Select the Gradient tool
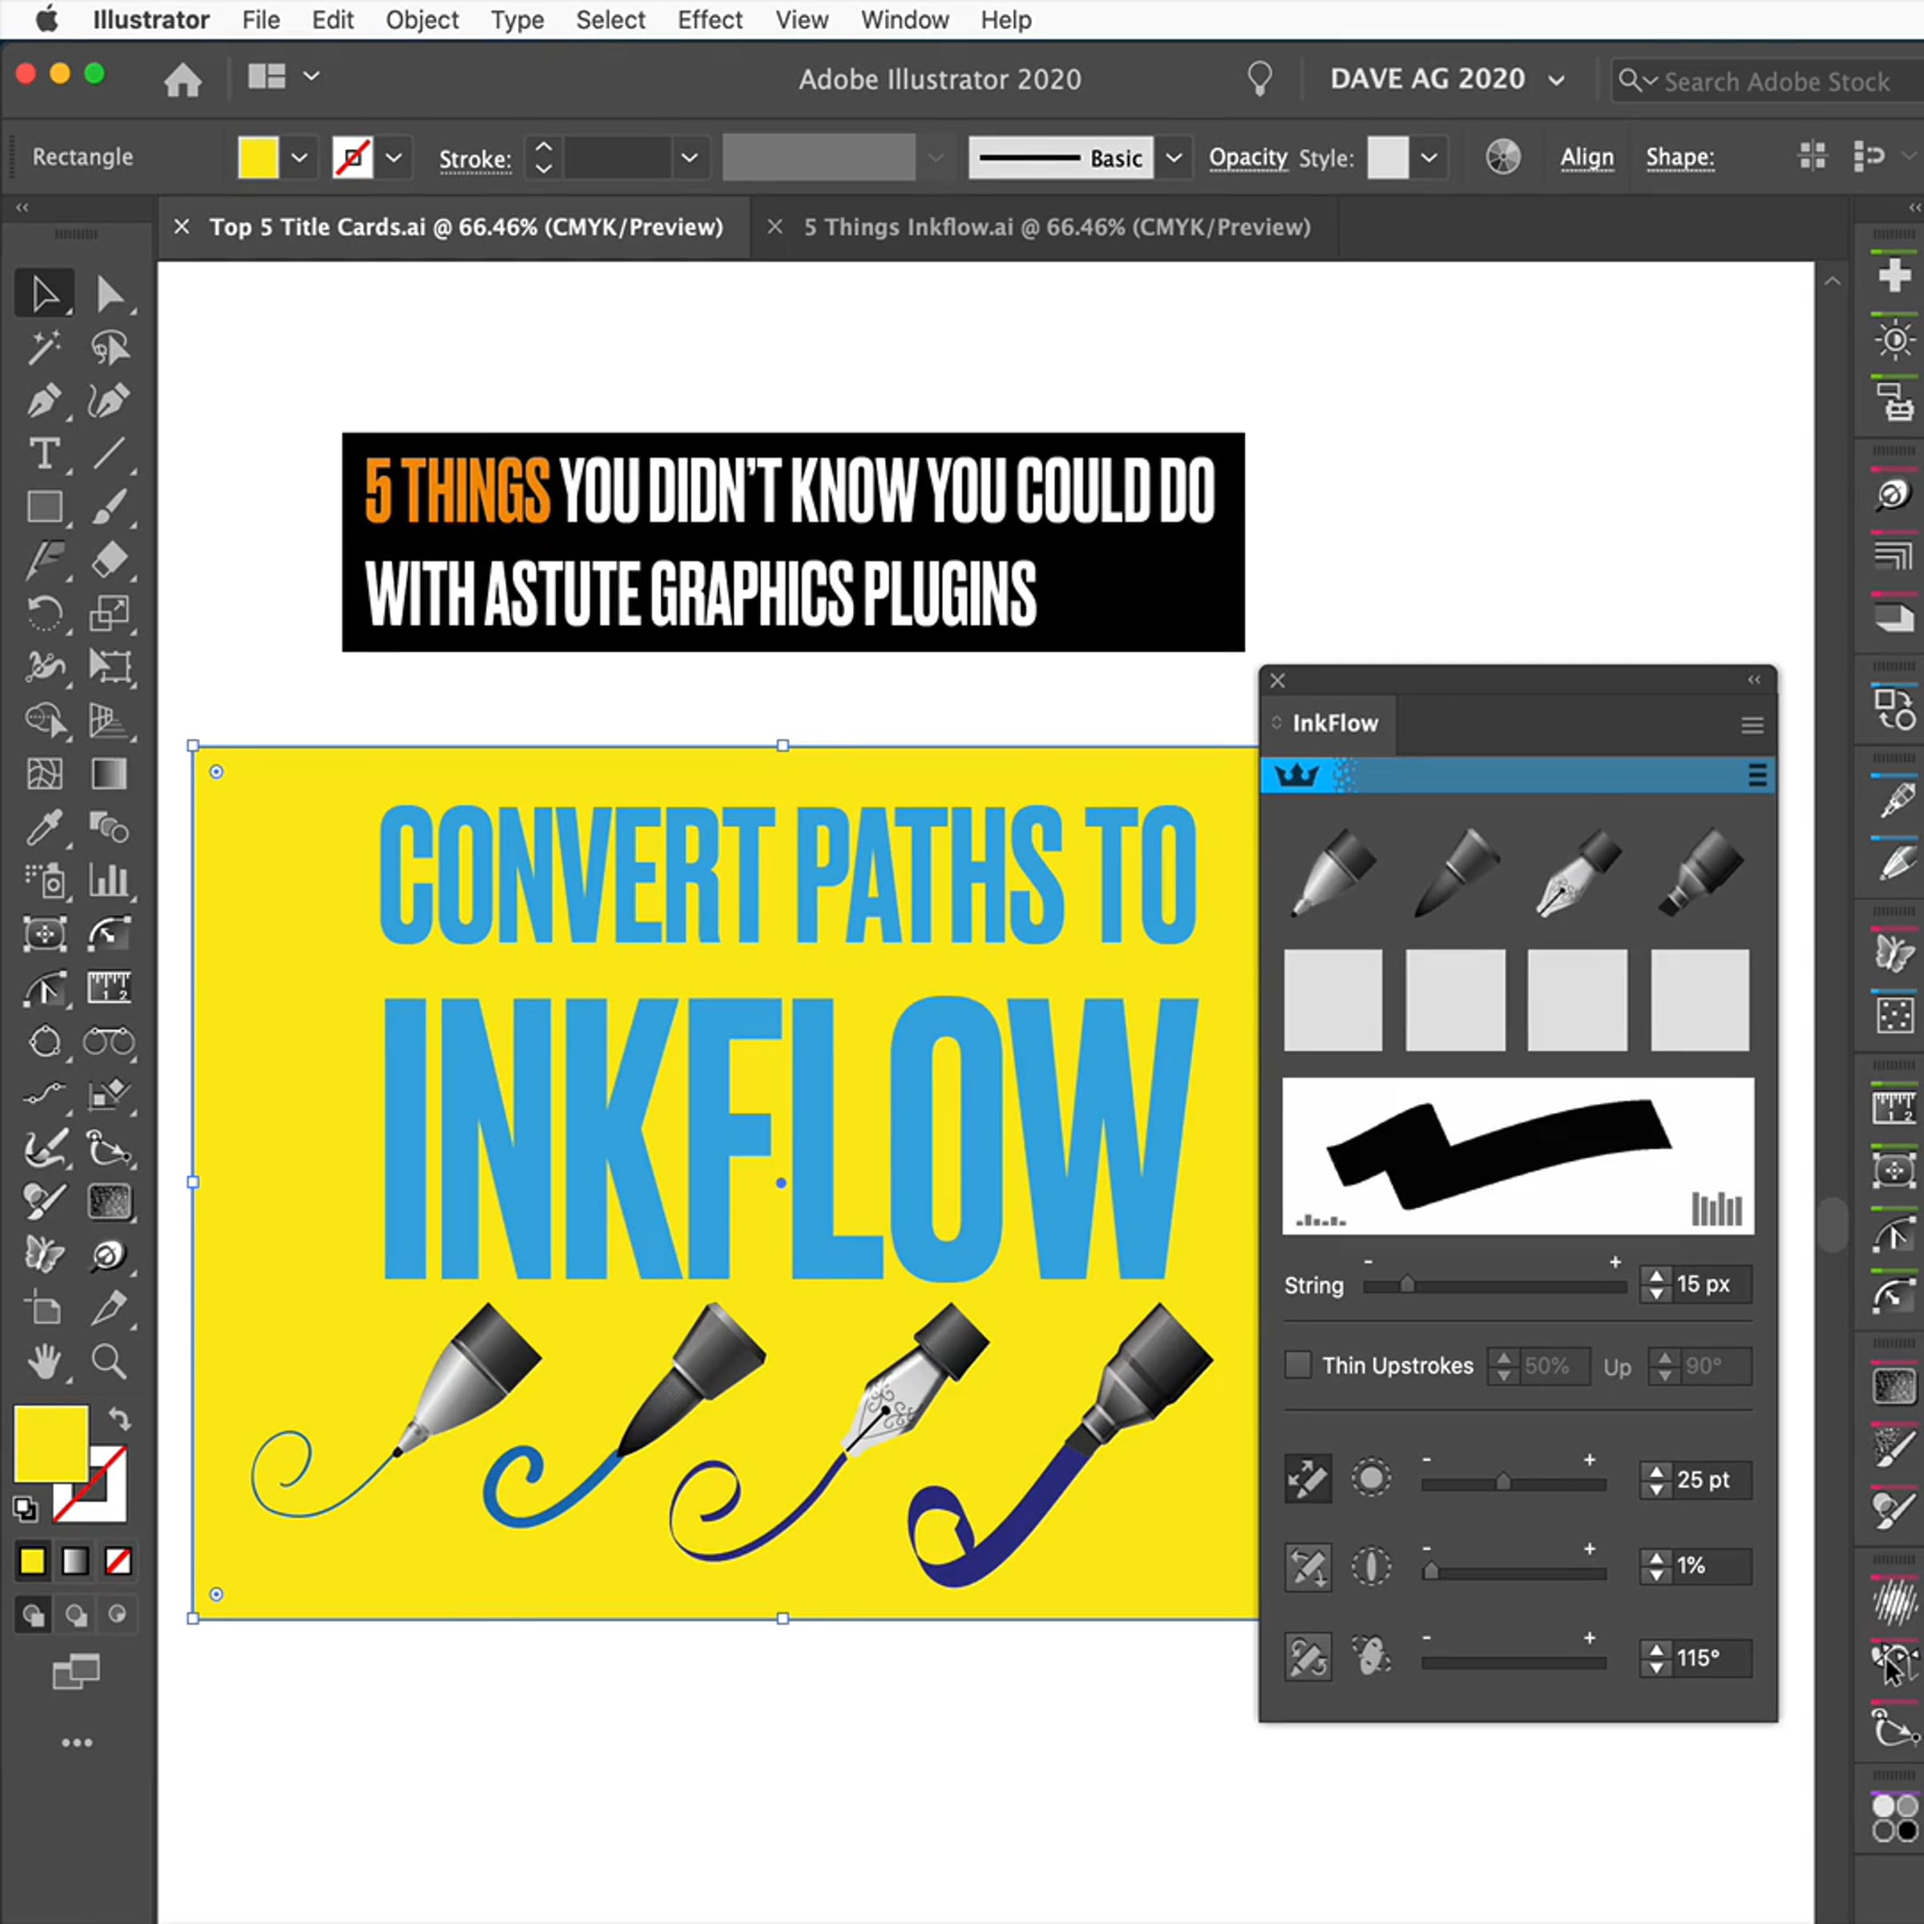 pyautogui.click(x=110, y=774)
